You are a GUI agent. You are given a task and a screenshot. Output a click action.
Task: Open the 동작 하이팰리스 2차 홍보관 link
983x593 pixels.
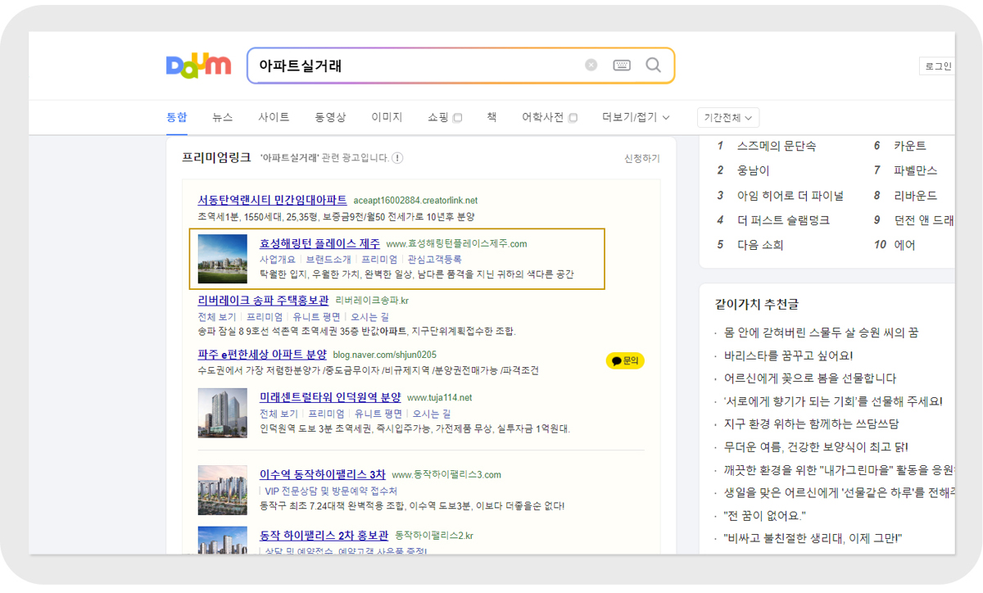click(324, 535)
